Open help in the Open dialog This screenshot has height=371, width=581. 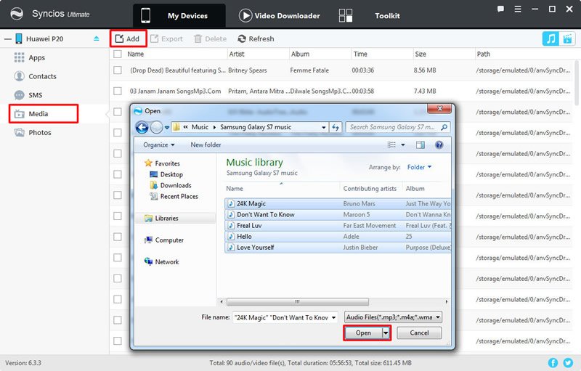(439, 144)
